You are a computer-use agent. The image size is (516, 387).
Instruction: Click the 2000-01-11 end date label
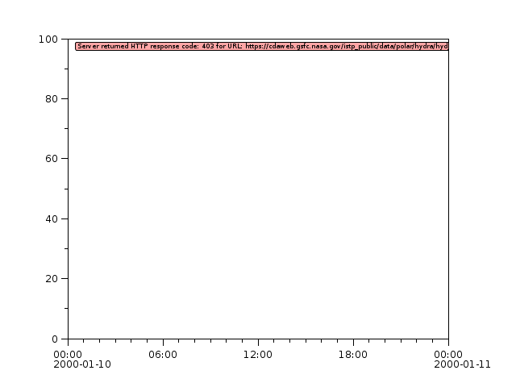(462, 364)
